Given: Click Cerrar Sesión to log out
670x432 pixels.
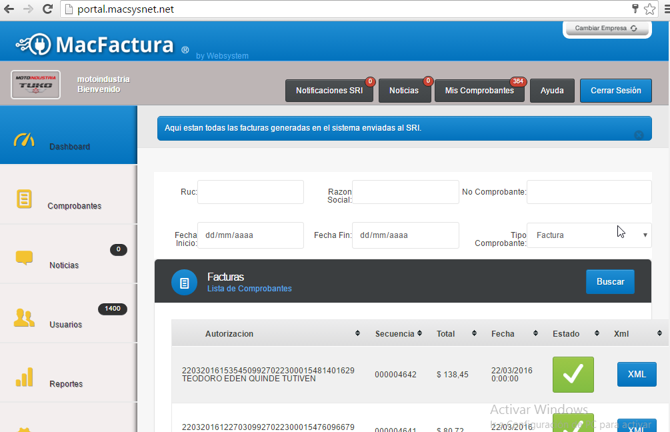Looking at the screenshot, I should (615, 91).
